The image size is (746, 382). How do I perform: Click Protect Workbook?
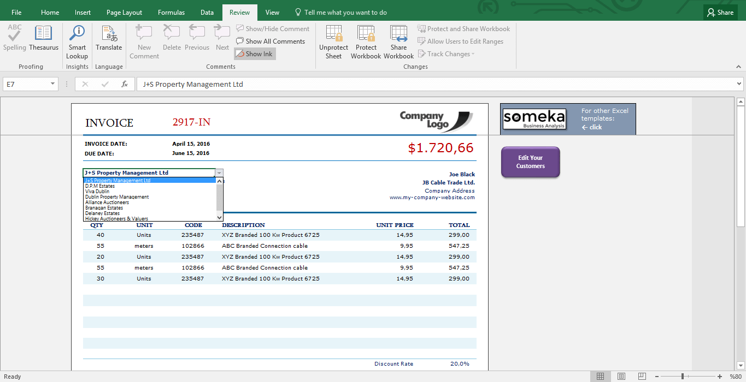click(x=366, y=42)
